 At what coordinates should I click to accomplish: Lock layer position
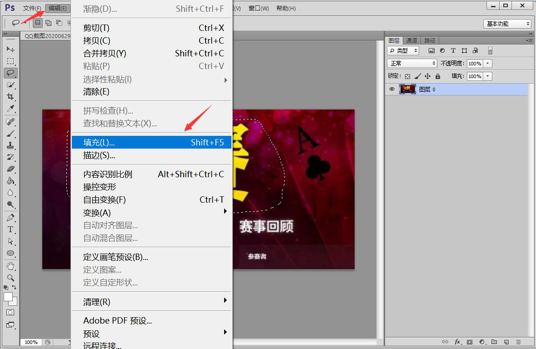(428, 76)
